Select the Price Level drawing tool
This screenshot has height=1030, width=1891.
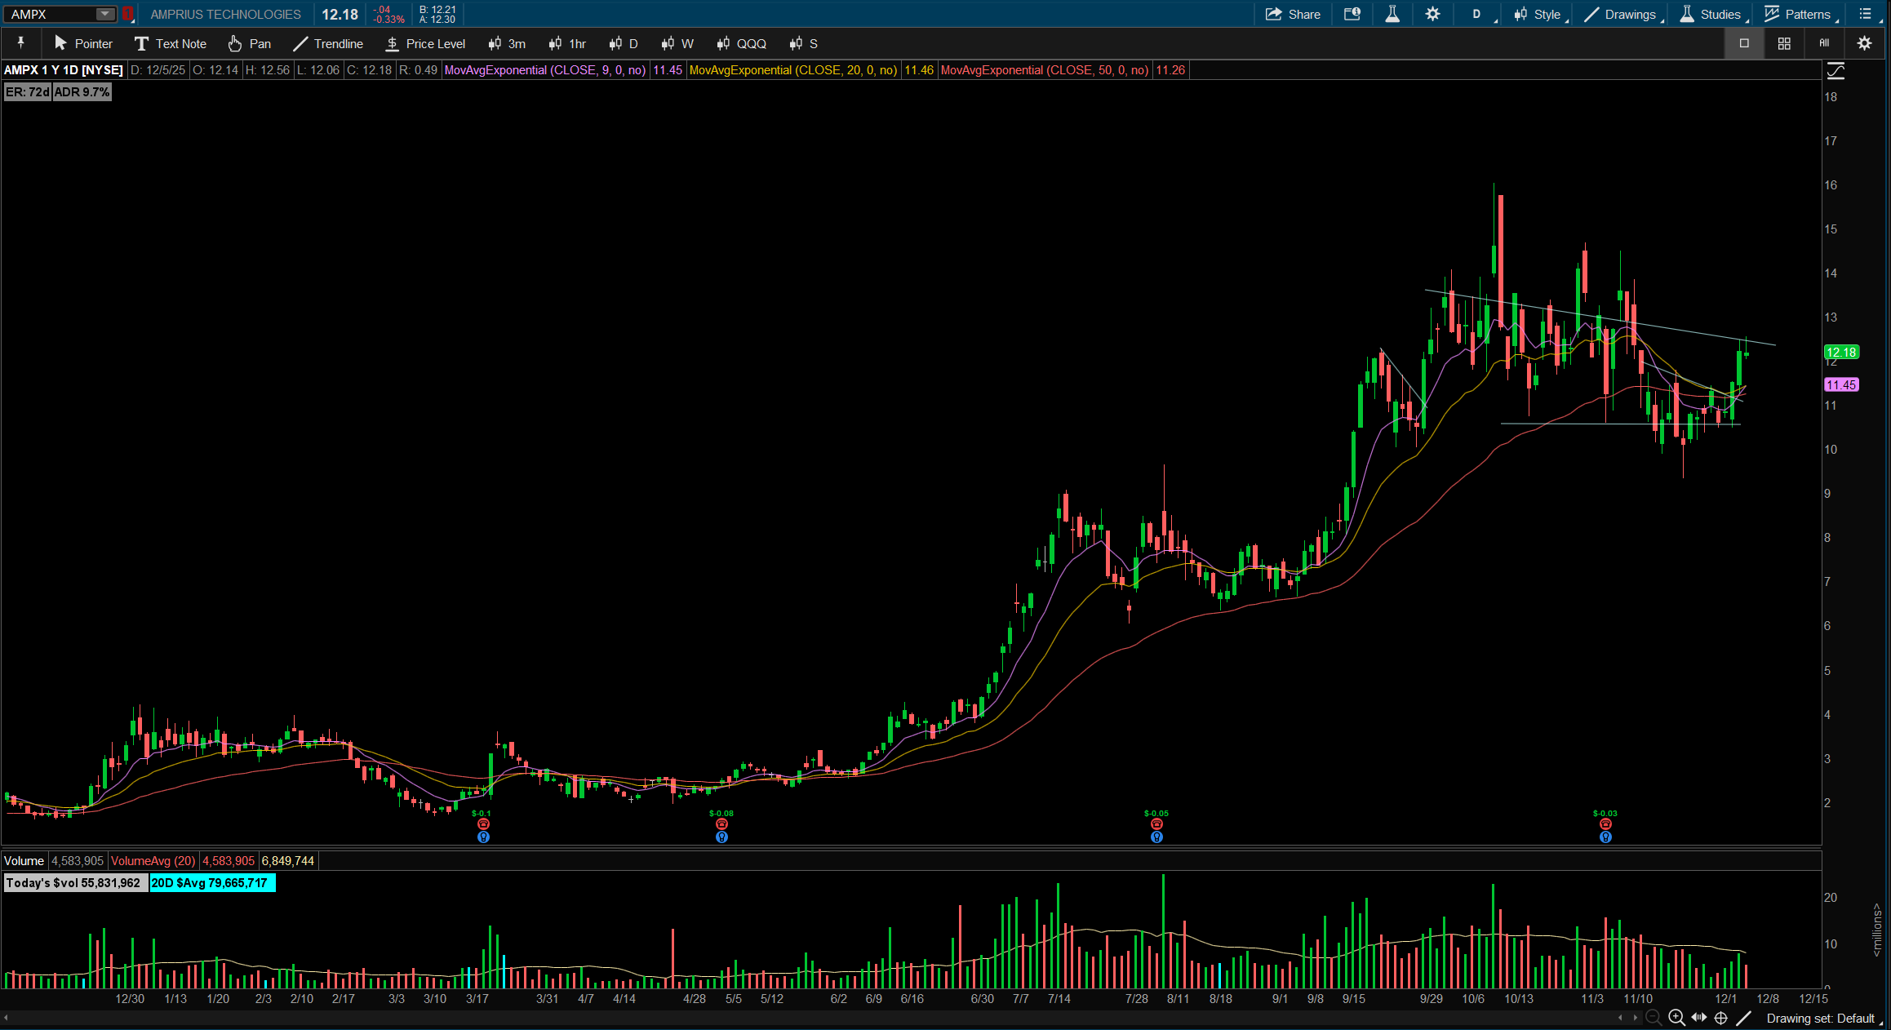click(425, 43)
